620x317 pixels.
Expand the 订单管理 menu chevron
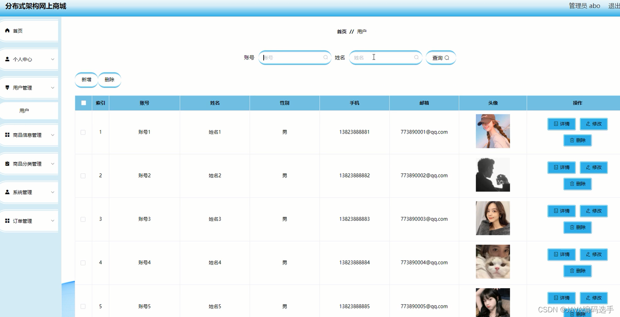pyautogui.click(x=53, y=221)
